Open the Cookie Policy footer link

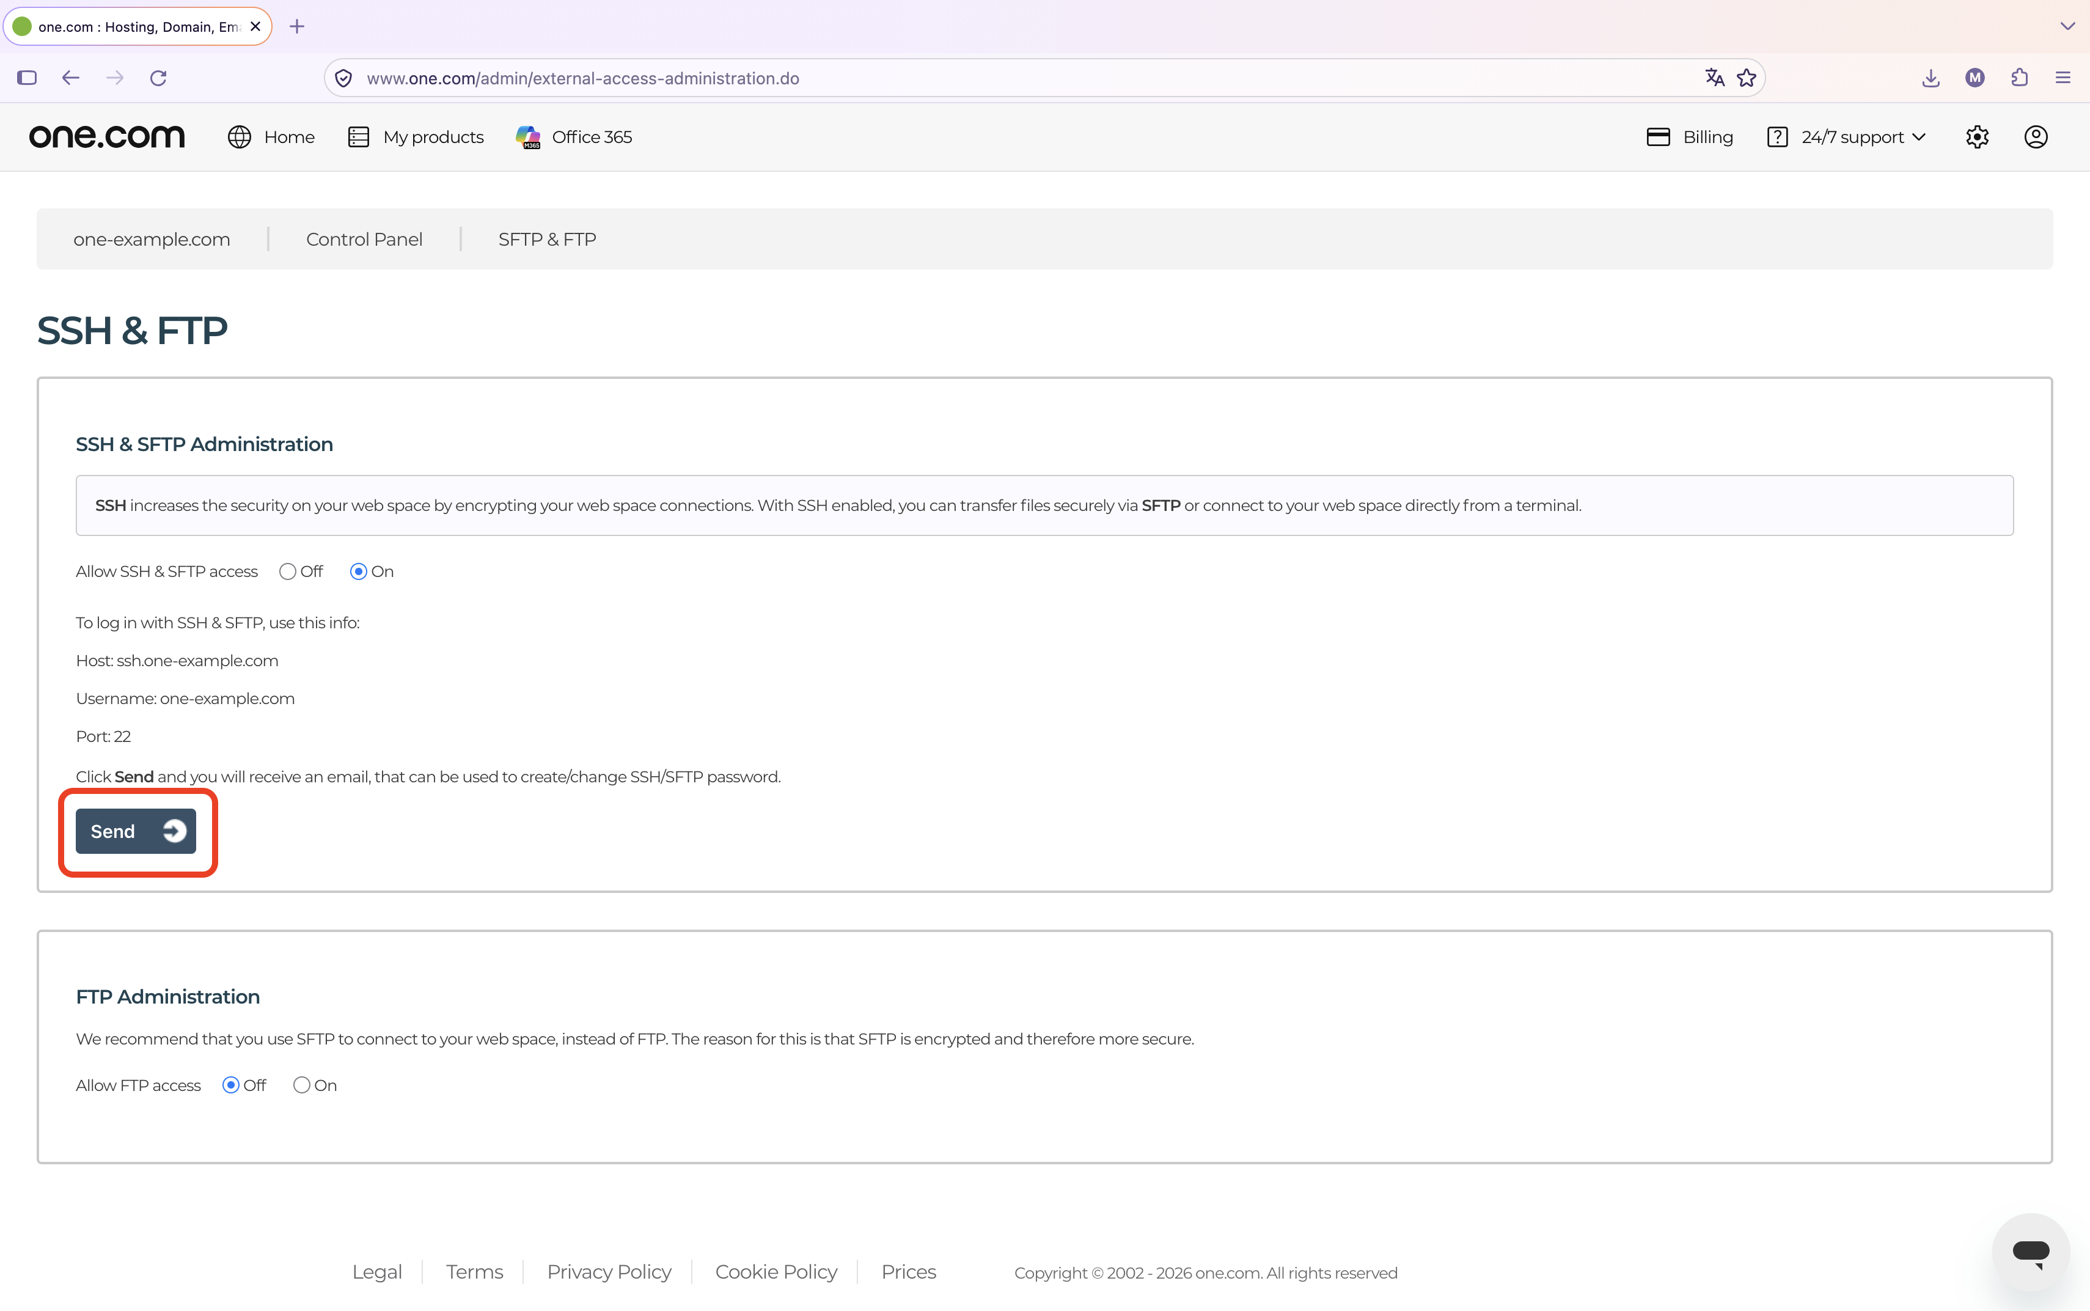[x=776, y=1272]
